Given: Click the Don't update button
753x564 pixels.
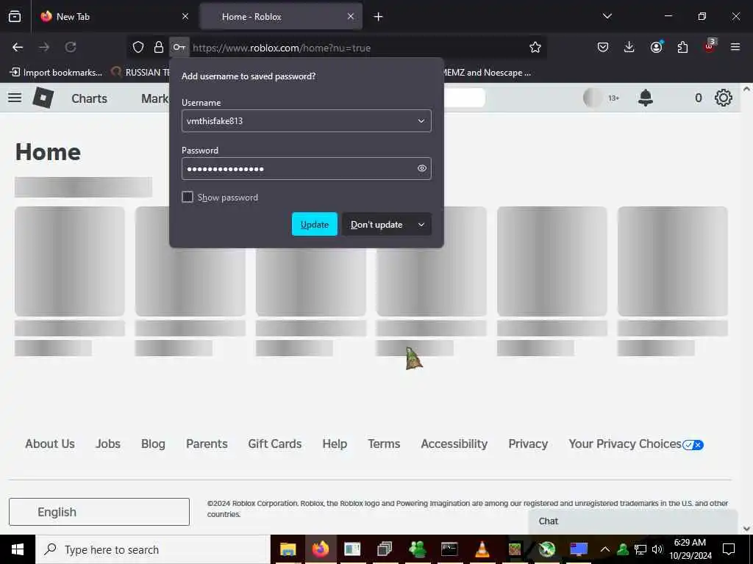Looking at the screenshot, I should click(376, 225).
